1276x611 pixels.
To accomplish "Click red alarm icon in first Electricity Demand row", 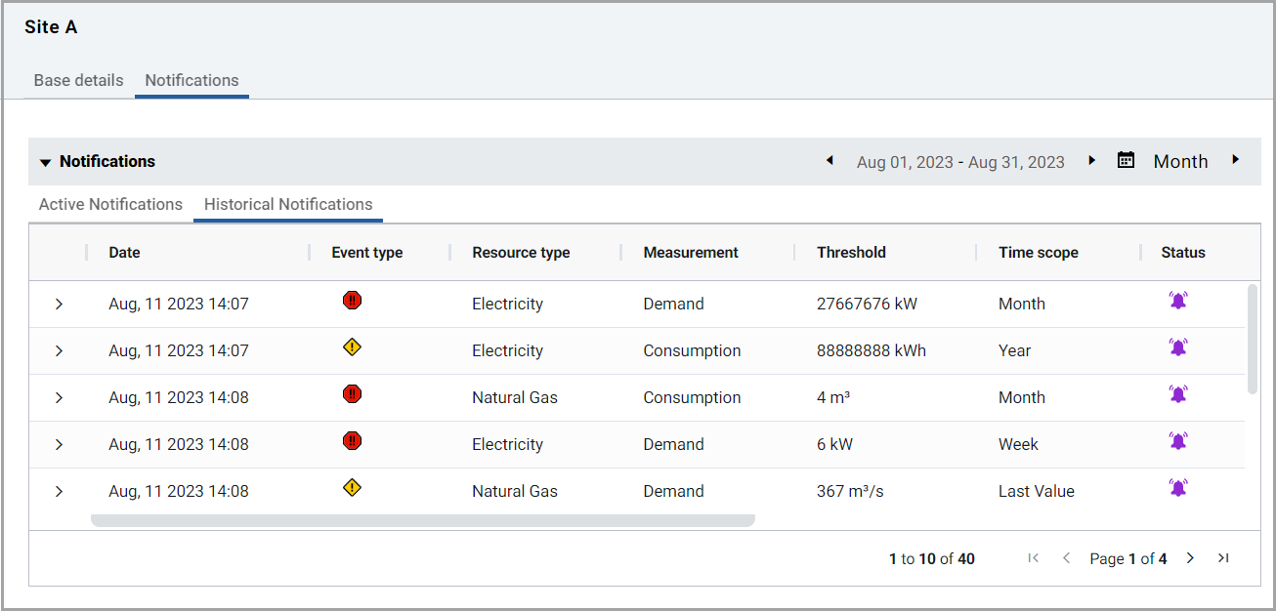I will [x=353, y=301].
